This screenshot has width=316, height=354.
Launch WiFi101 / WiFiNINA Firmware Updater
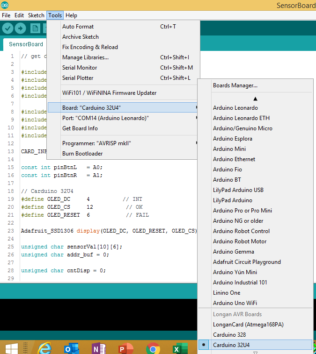[x=122, y=93]
